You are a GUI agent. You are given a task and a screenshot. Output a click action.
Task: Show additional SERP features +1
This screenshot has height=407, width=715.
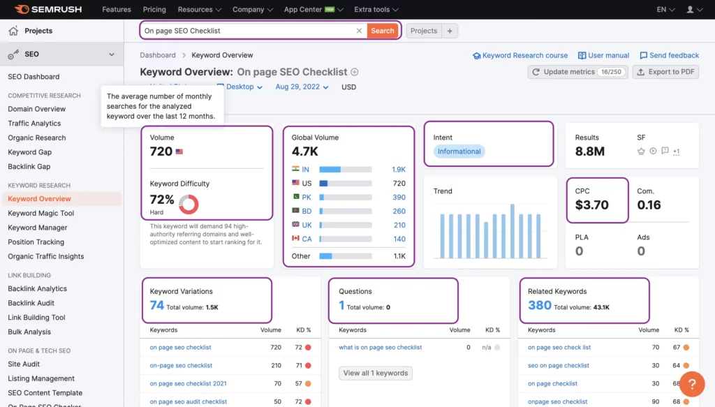(x=676, y=151)
